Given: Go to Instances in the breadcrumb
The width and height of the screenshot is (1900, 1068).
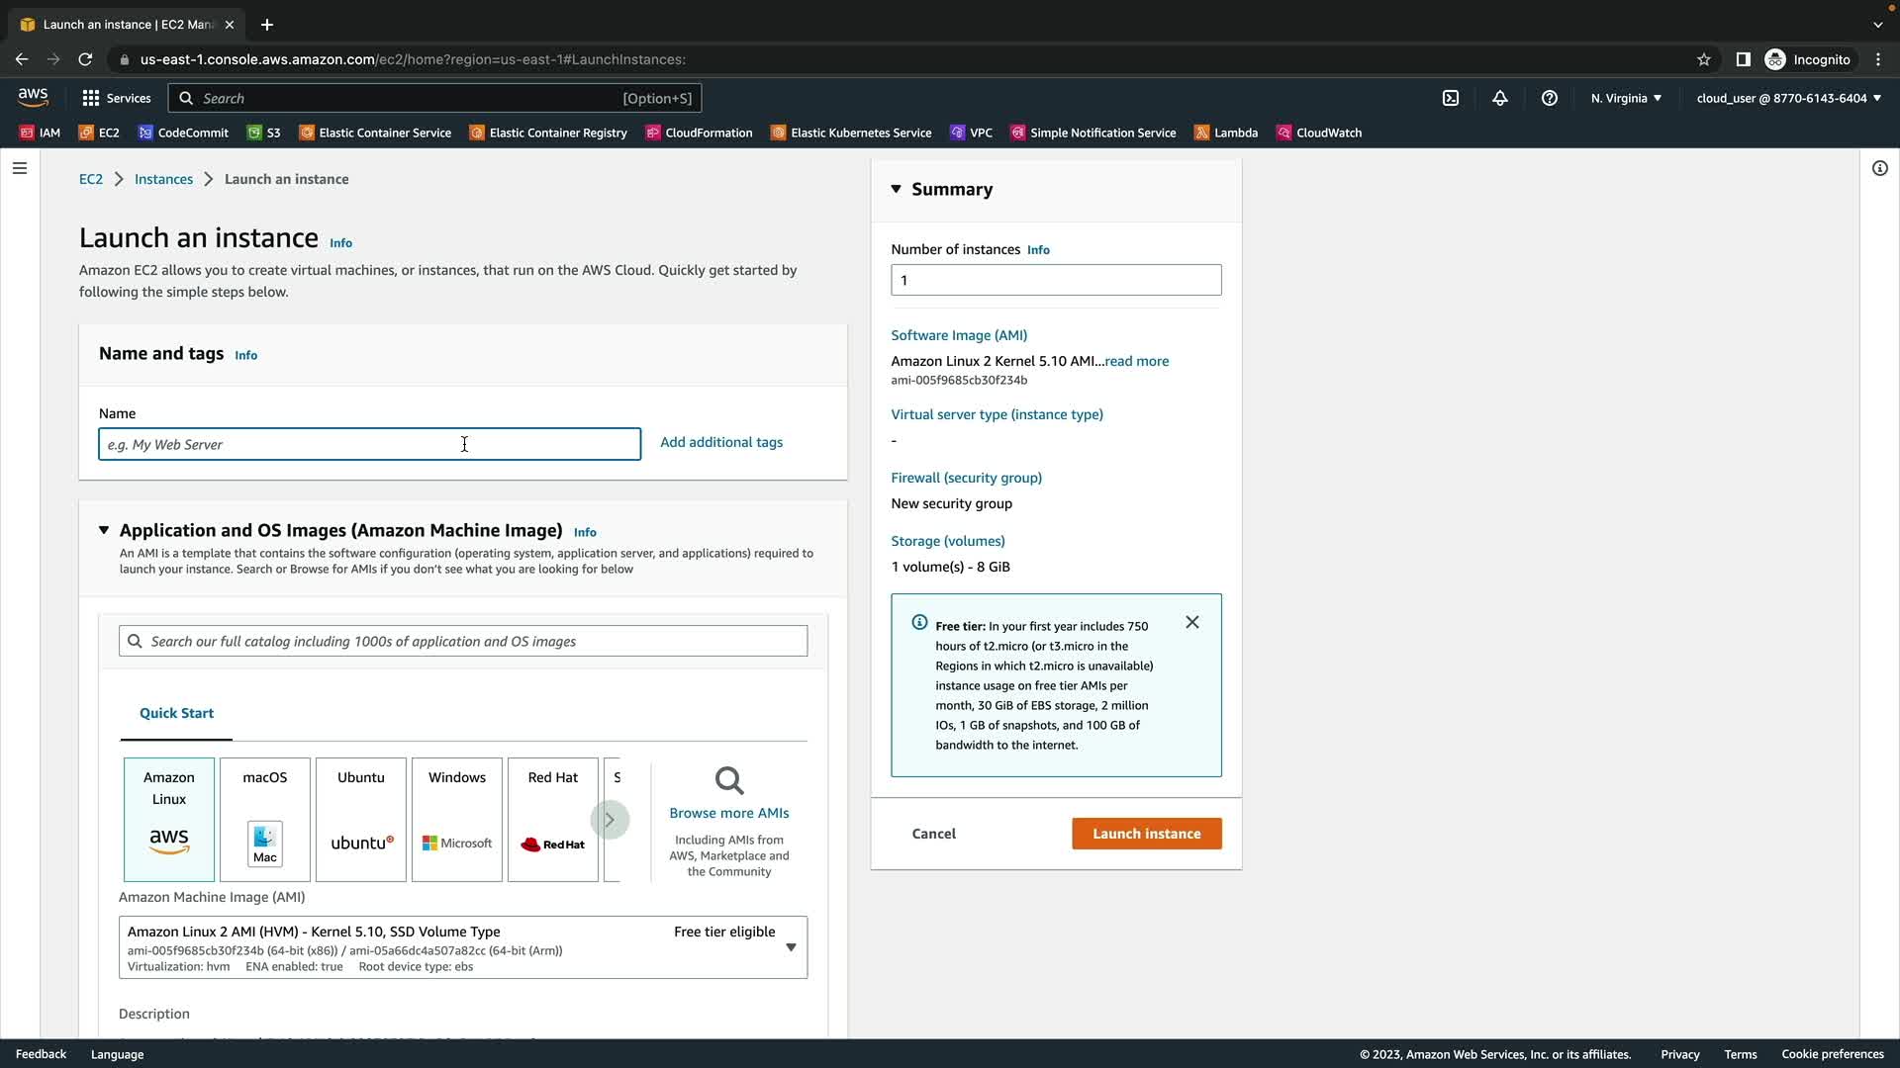Looking at the screenshot, I should pyautogui.click(x=163, y=179).
